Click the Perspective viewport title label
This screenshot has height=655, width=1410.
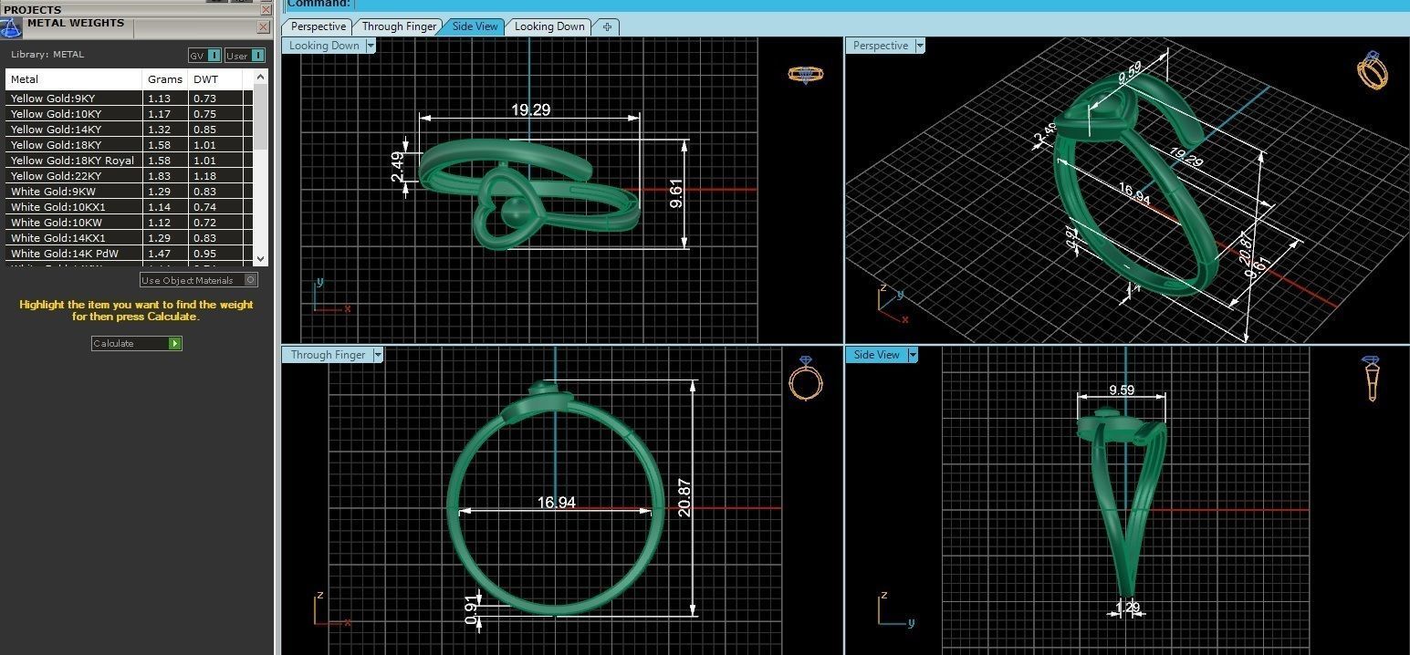[x=881, y=46]
